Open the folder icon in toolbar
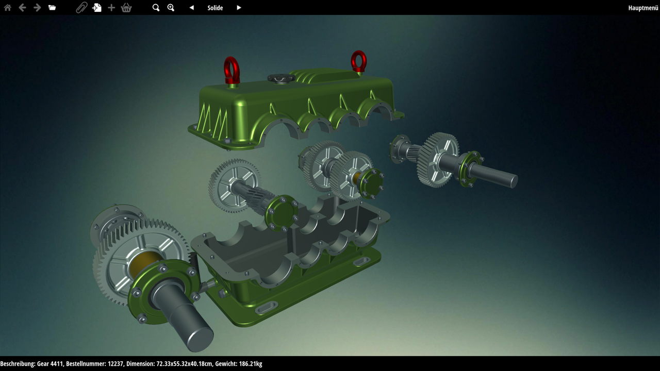The image size is (660, 371). 52,8
